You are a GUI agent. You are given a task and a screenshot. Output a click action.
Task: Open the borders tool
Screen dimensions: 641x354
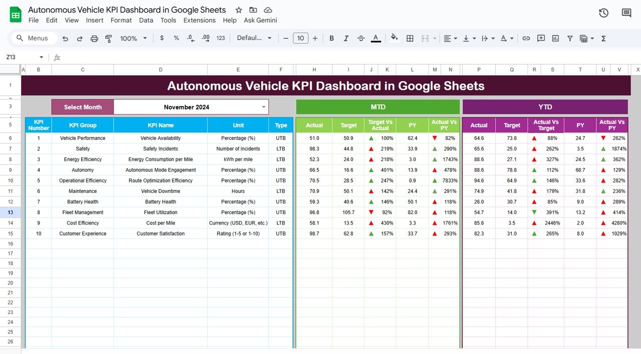tap(410, 38)
